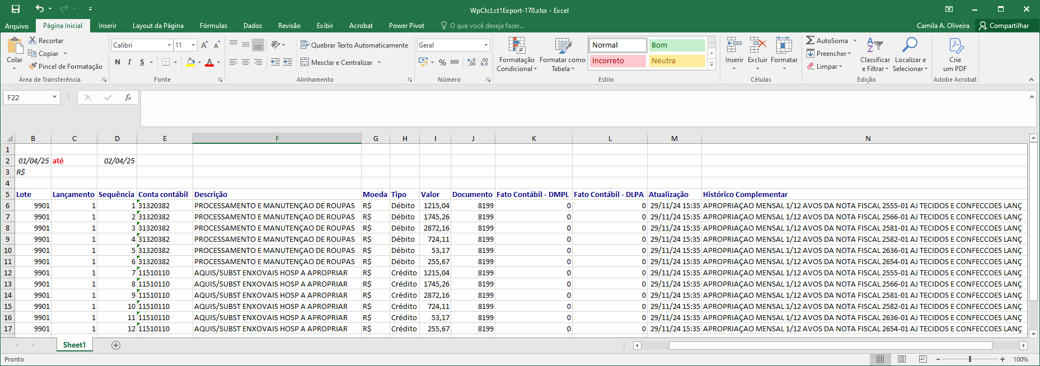This screenshot has width=1040, height=366.
Task: Click Mesclar e Centralizar
Action: (336, 62)
